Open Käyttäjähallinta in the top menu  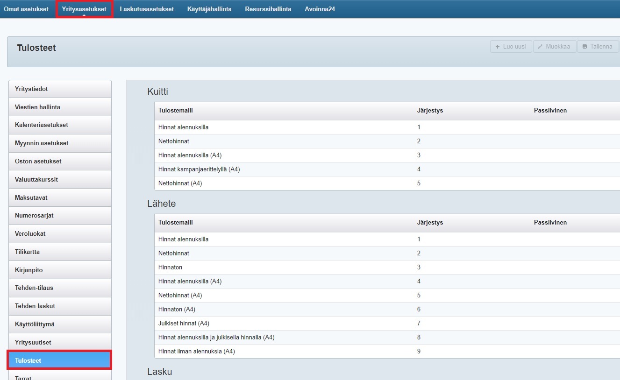coord(209,9)
